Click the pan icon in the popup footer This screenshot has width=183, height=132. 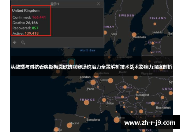pyautogui.click(x=15, y=42)
